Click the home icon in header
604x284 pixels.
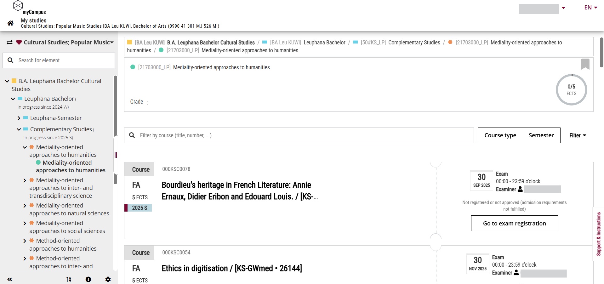coord(10,23)
